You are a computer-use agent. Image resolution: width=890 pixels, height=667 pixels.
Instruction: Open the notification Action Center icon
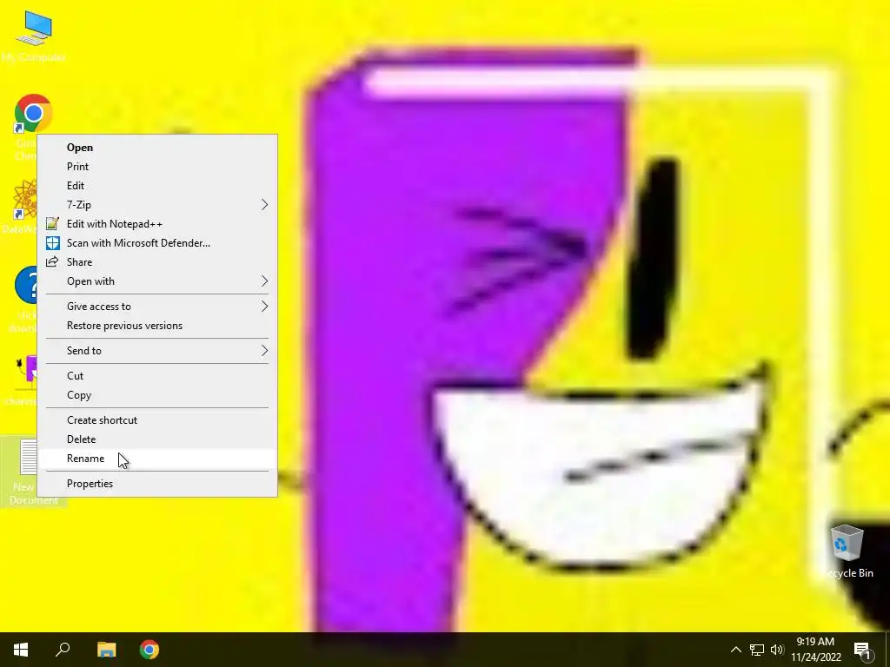pyautogui.click(x=862, y=650)
